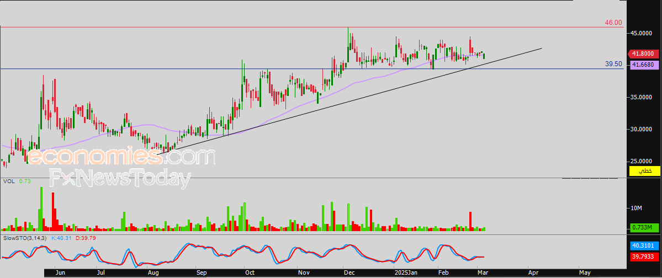Click the Feb label on time axis
The image size is (662, 278).
pos(444,273)
